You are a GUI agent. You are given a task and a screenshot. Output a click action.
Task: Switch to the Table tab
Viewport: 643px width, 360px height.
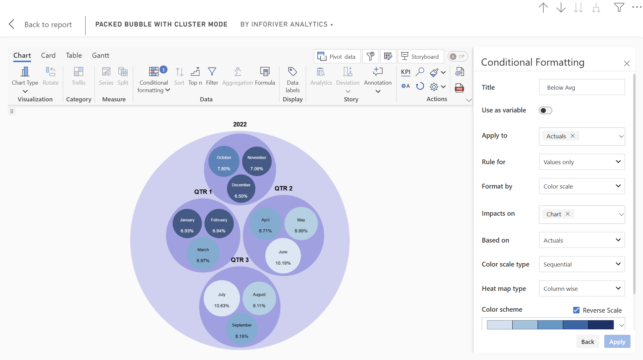tap(74, 55)
